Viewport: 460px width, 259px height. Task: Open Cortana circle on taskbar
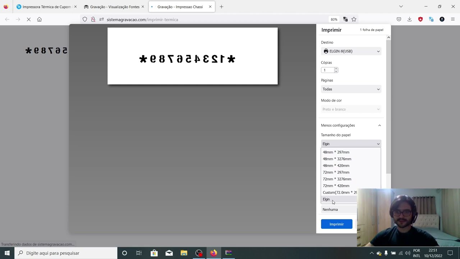124,253
